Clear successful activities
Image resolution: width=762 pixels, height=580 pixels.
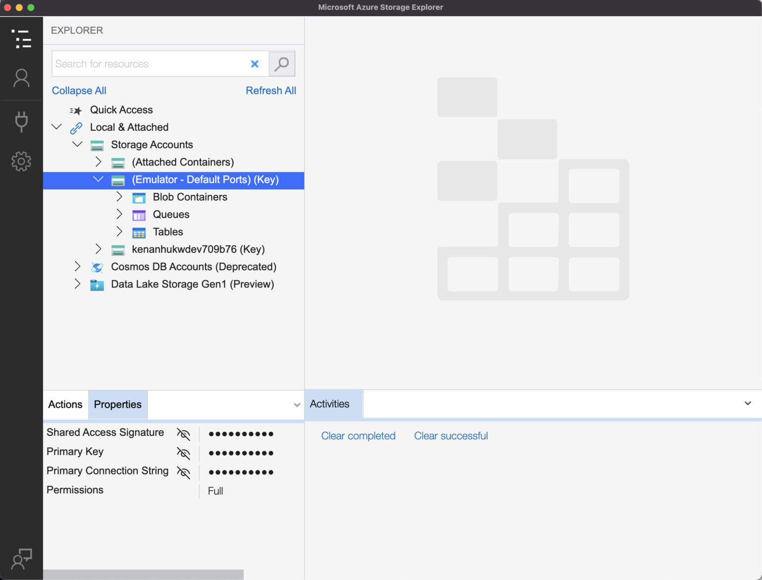point(450,436)
